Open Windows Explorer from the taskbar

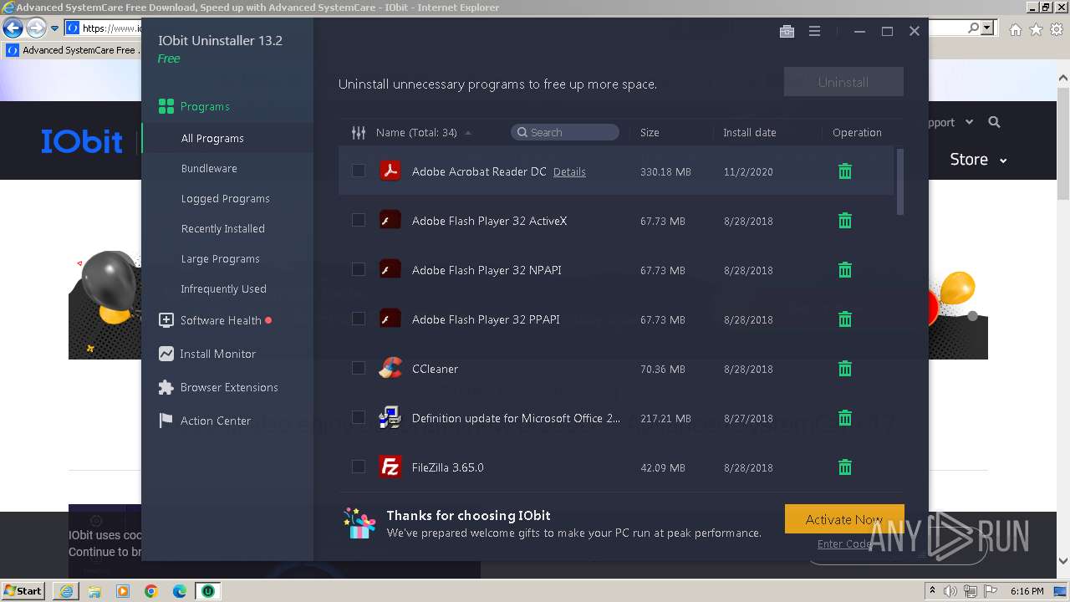tap(94, 591)
